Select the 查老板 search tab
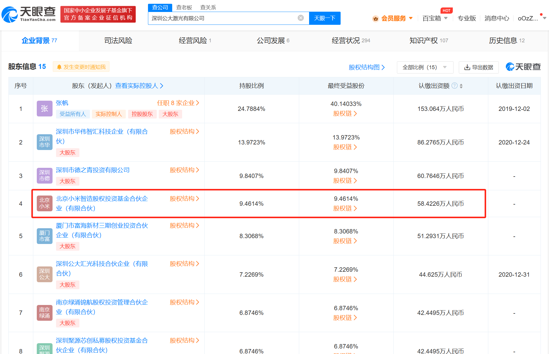The height and width of the screenshot is (354, 549). 184,8
